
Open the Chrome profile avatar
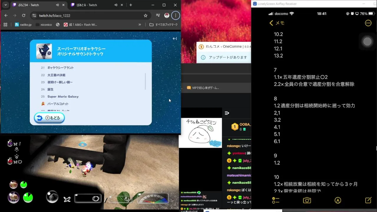(x=167, y=15)
